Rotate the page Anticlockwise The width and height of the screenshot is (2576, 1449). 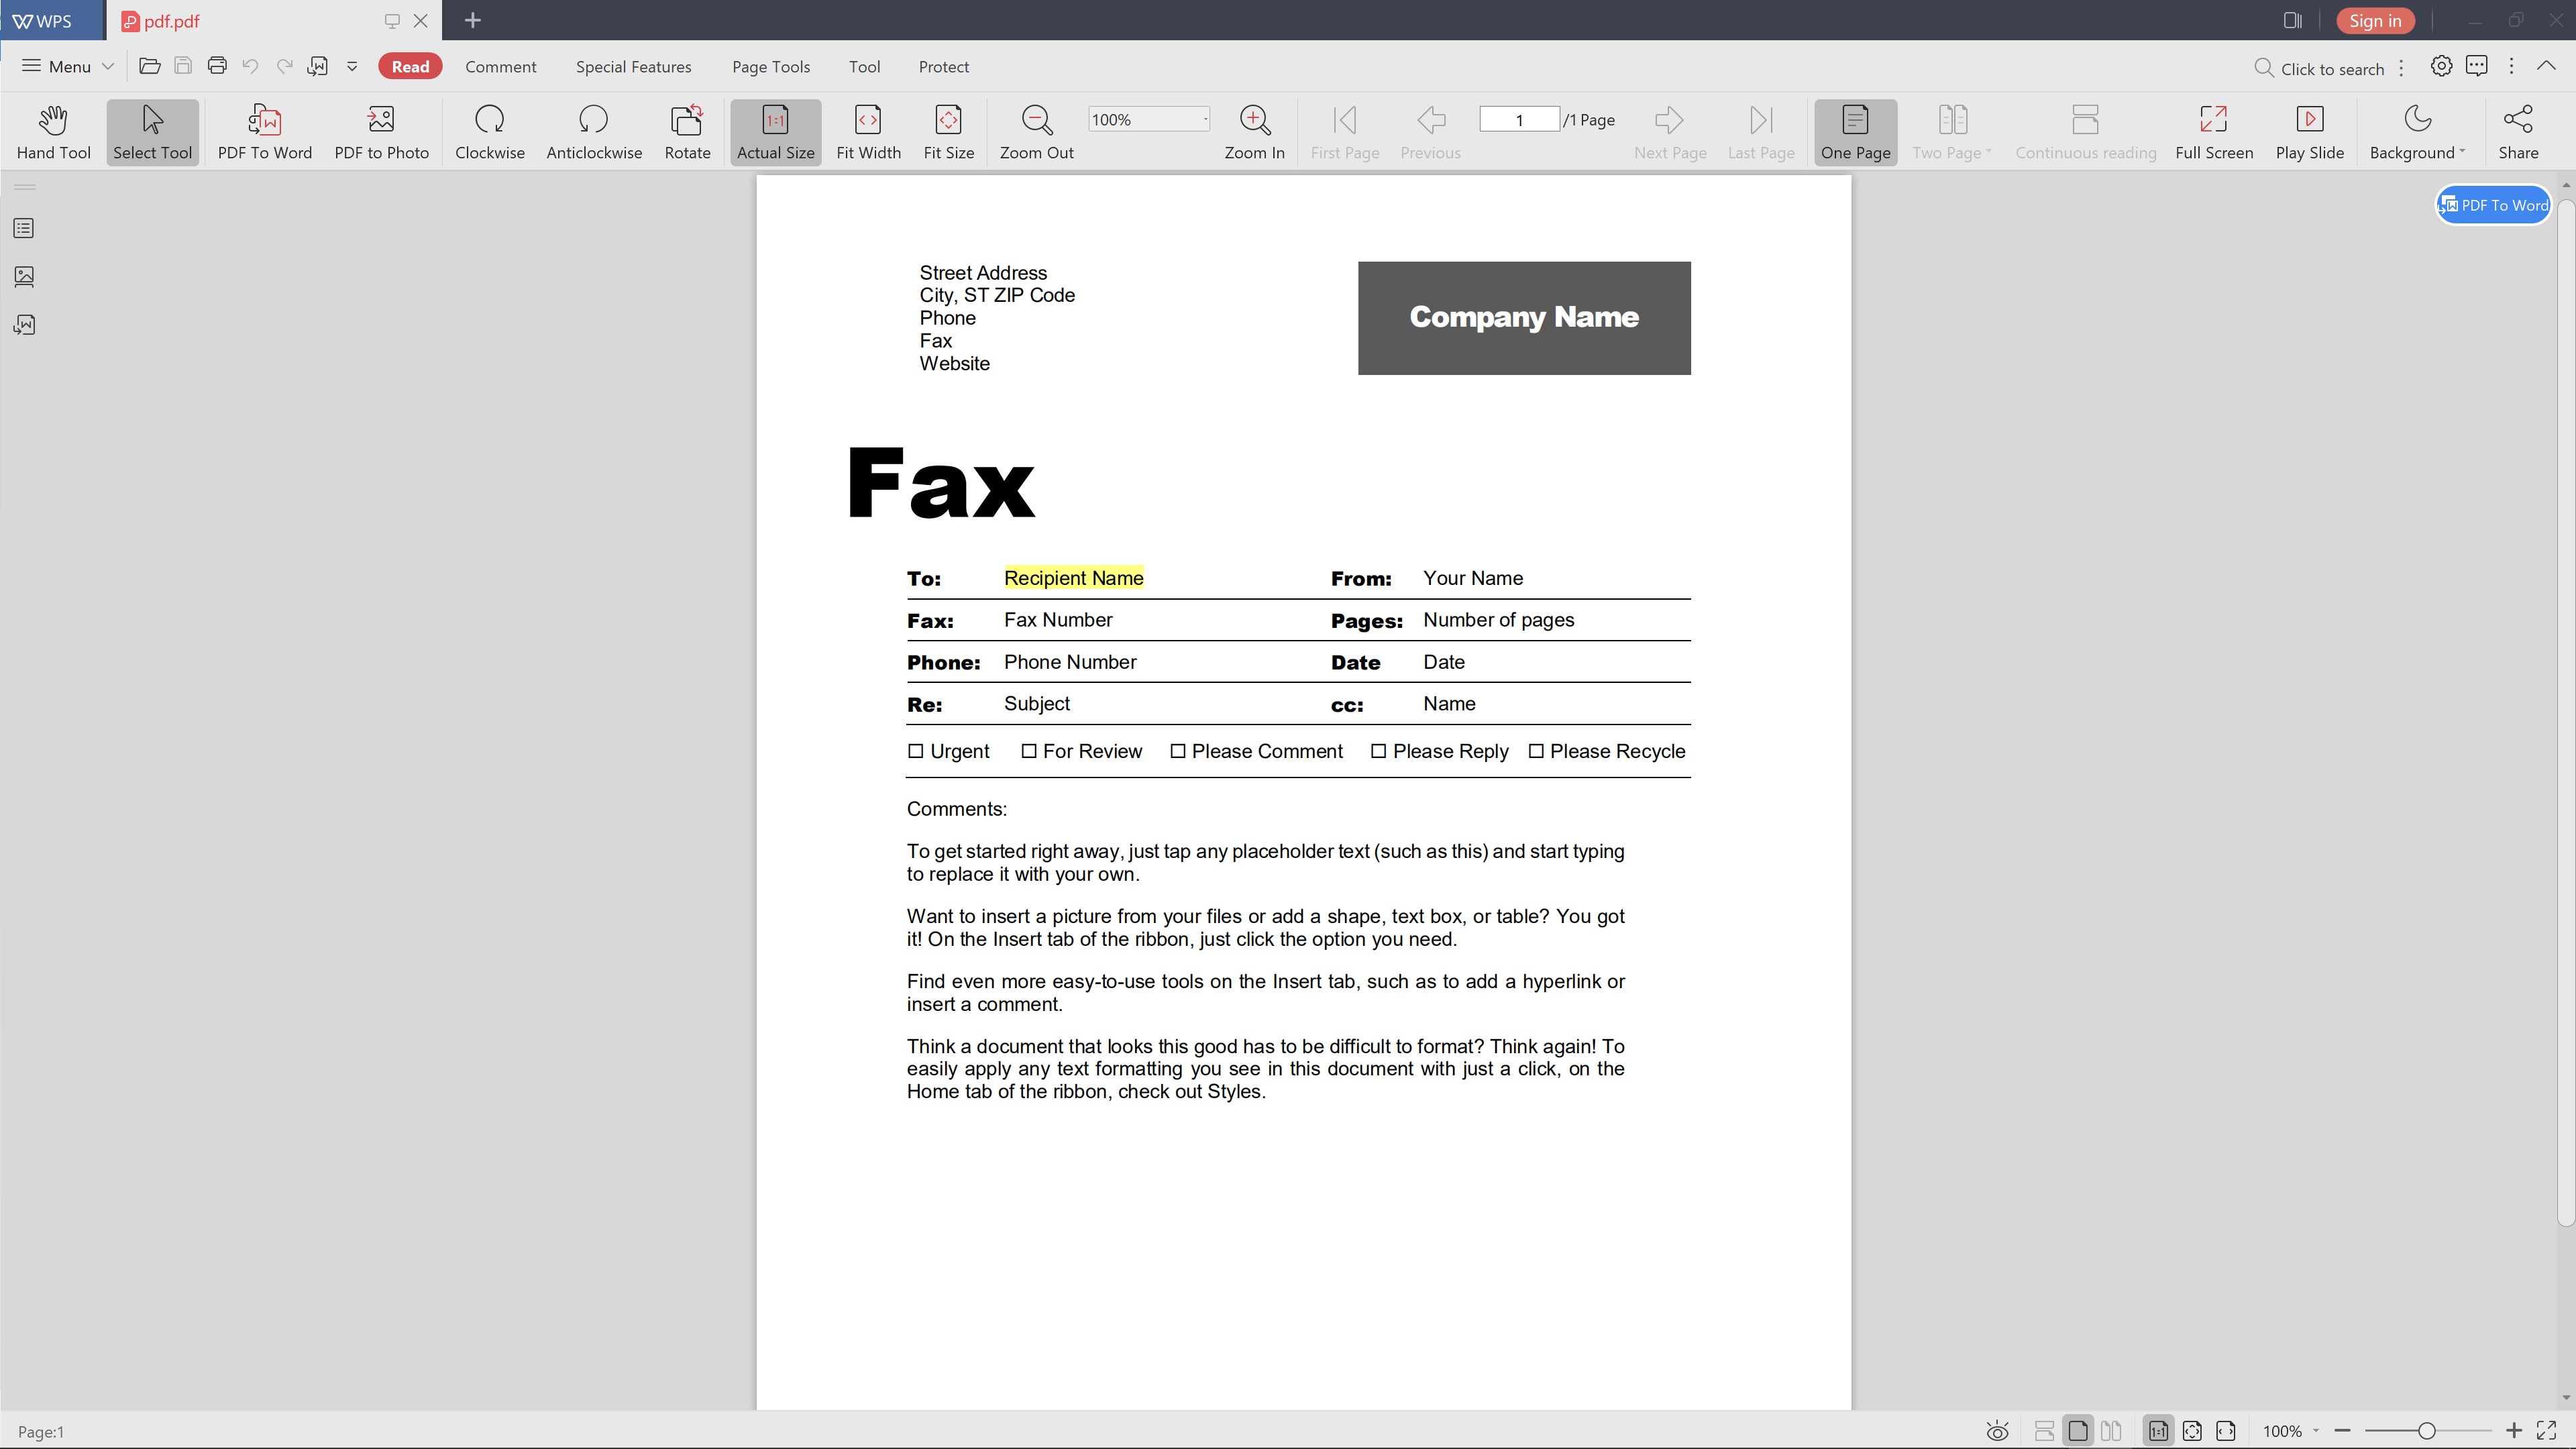tap(594, 132)
